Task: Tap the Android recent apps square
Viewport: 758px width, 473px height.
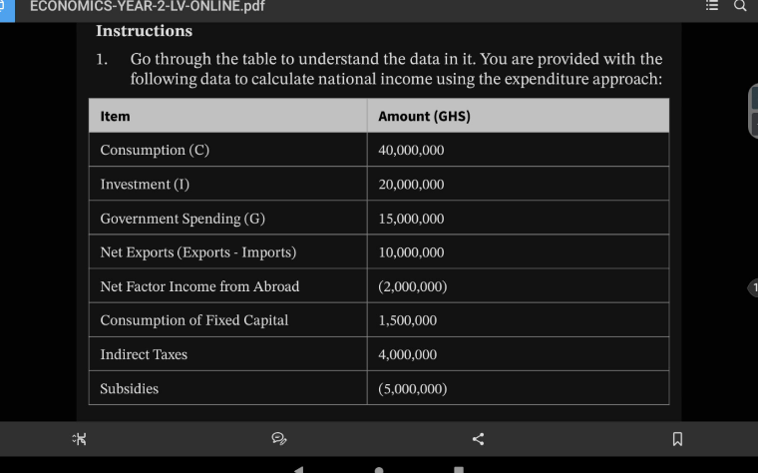Action: point(459,470)
